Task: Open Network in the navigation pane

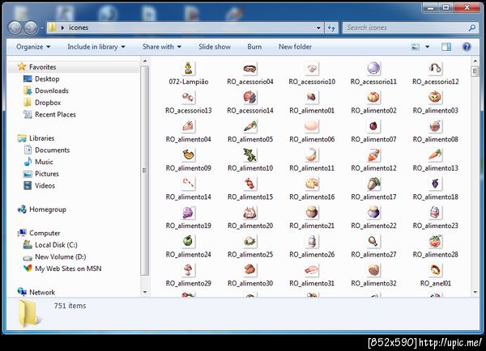Action: (x=42, y=292)
